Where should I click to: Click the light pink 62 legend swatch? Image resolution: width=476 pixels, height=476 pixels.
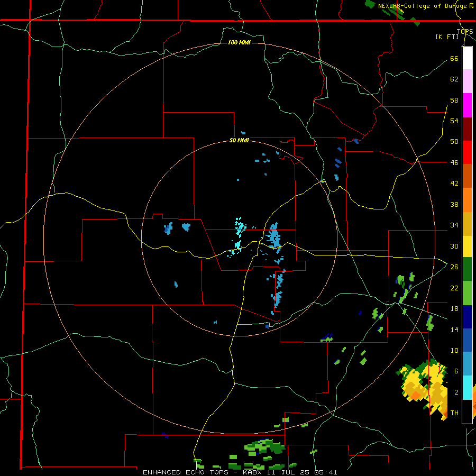coord(467,81)
